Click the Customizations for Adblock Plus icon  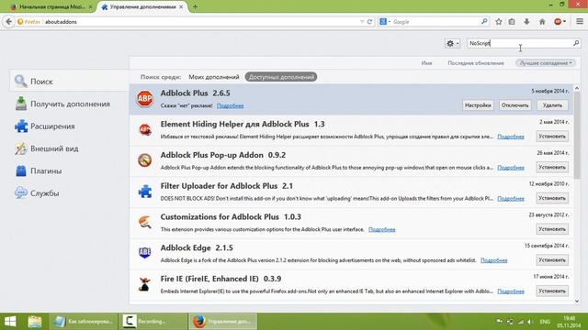[145, 222]
